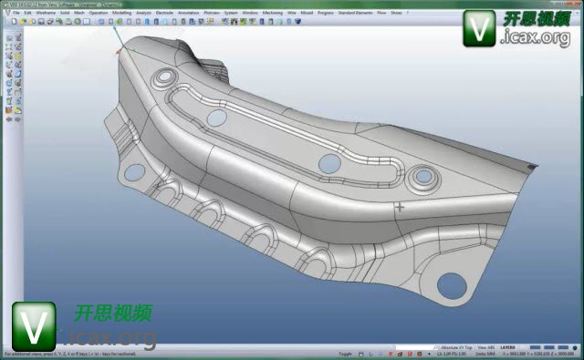Click the Toggle label in the status bar
This screenshot has width=584, height=360.
click(345, 354)
